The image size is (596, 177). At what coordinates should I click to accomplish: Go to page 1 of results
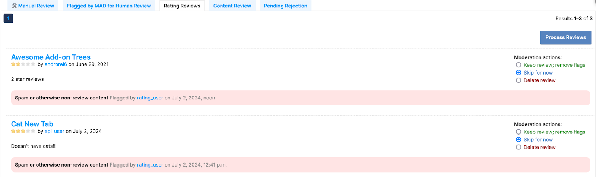8,18
